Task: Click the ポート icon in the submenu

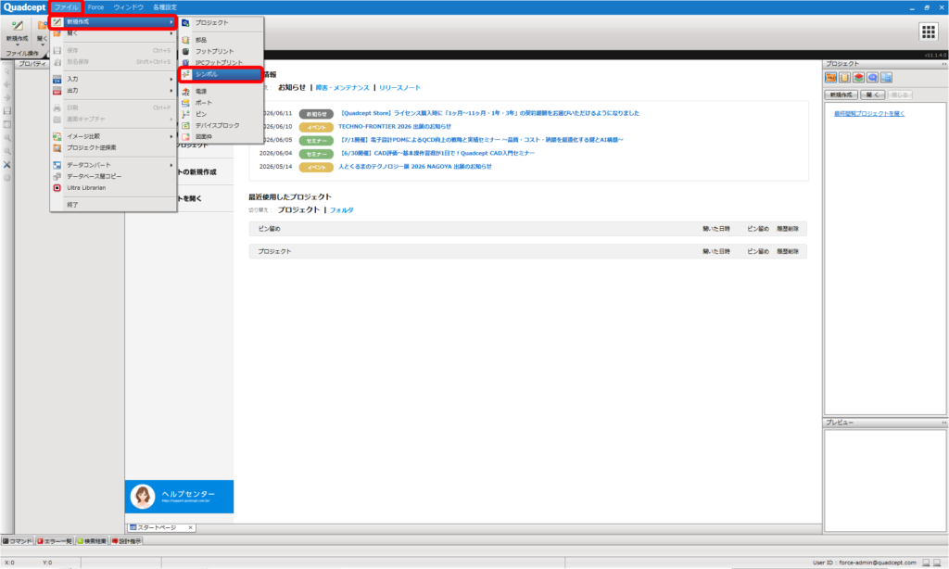Action: (x=185, y=103)
